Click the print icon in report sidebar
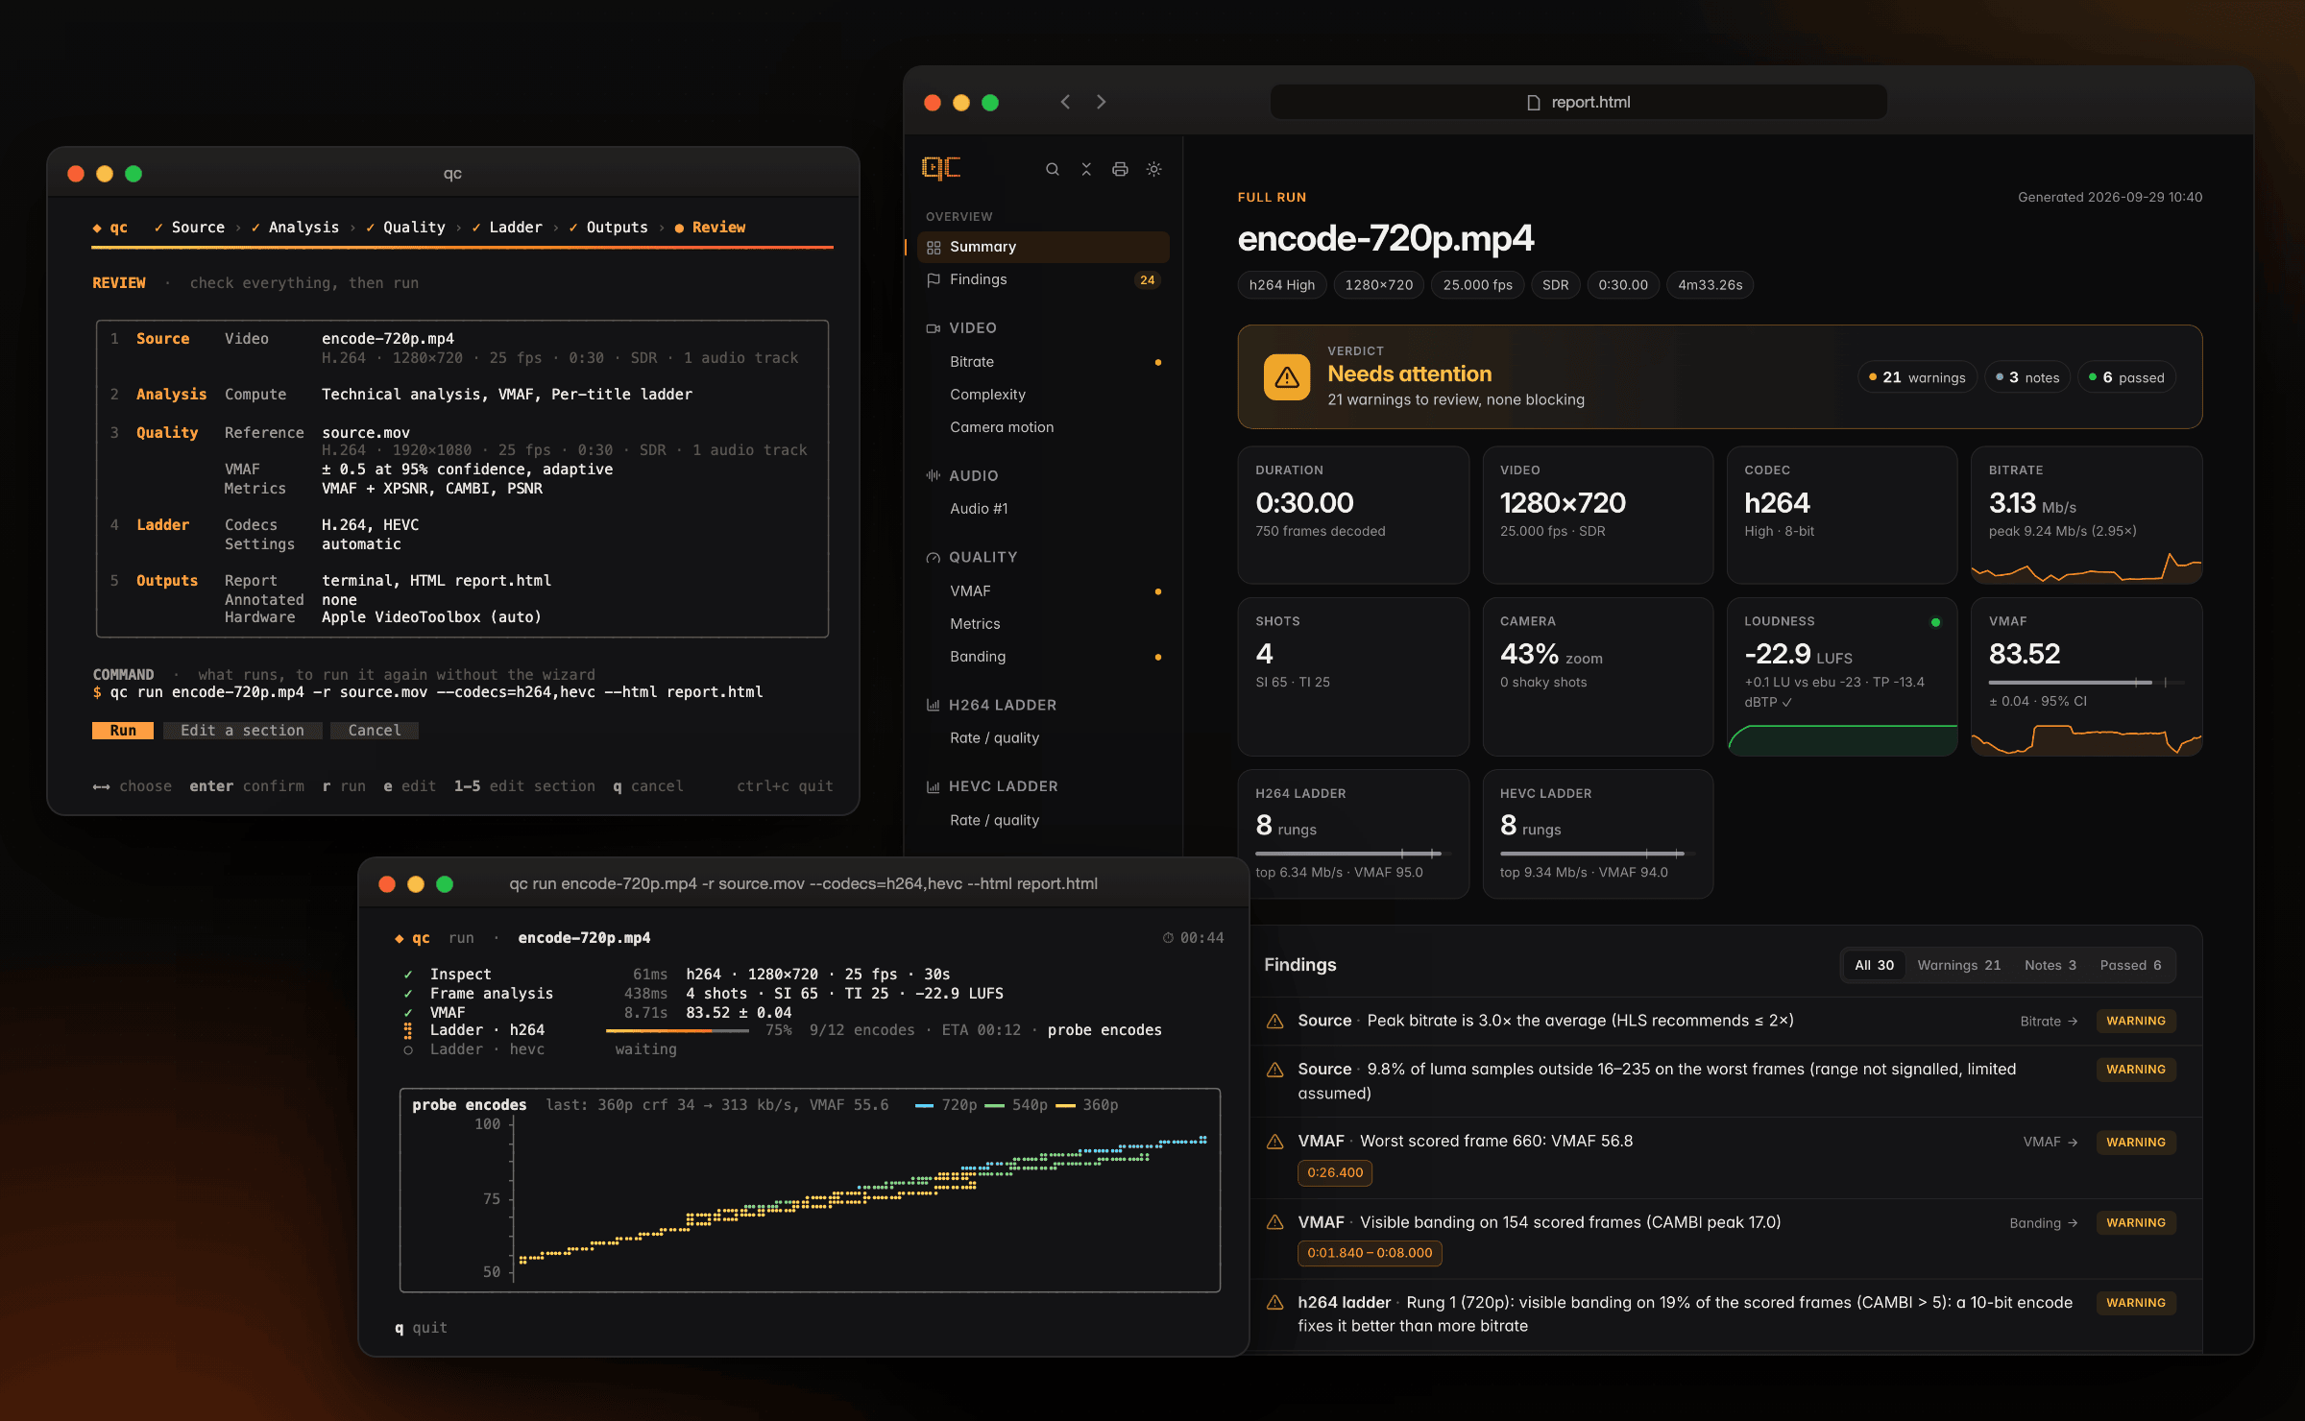This screenshot has height=1421, width=2305. (1120, 169)
